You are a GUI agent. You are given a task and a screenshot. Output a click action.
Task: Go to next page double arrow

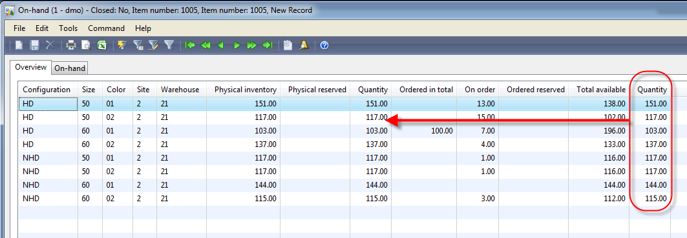tap(252, 45)
